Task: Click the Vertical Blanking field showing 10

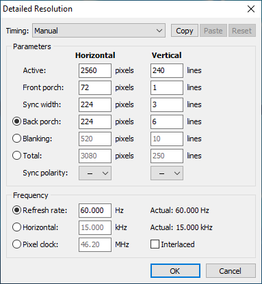Action: pos(167,139)
